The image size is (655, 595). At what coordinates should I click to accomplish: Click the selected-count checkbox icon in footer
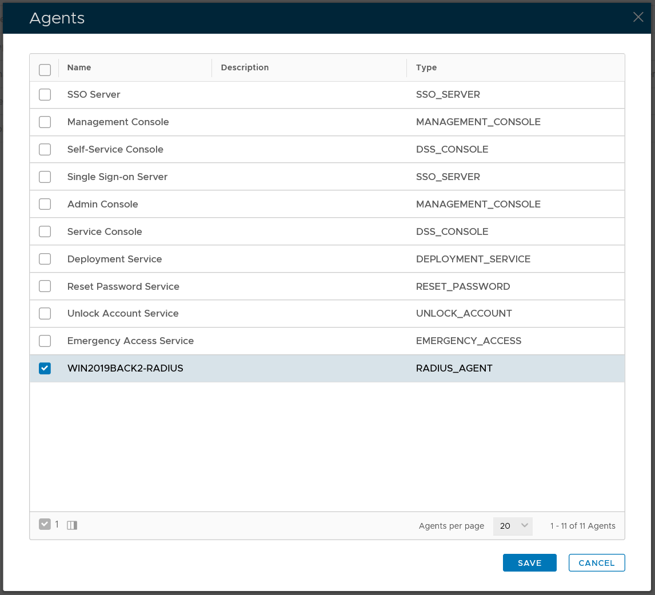tap(45, 525)
